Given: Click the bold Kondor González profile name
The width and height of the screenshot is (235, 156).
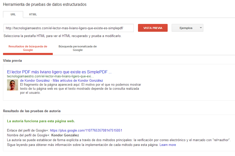Looking at the screenshot, I should coord(65,135).
